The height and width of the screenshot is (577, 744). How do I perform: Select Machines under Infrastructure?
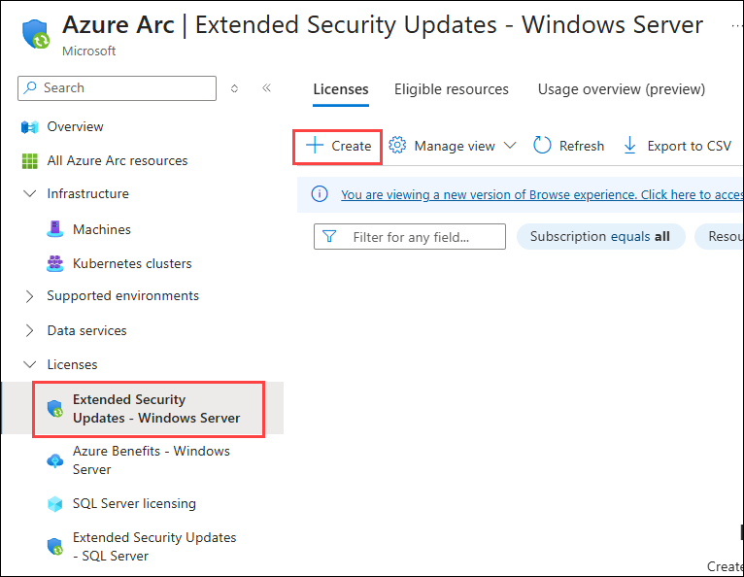102,229
